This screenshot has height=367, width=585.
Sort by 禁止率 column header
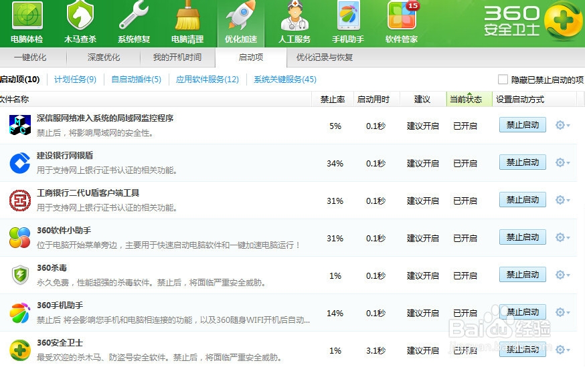click(333, 99)
